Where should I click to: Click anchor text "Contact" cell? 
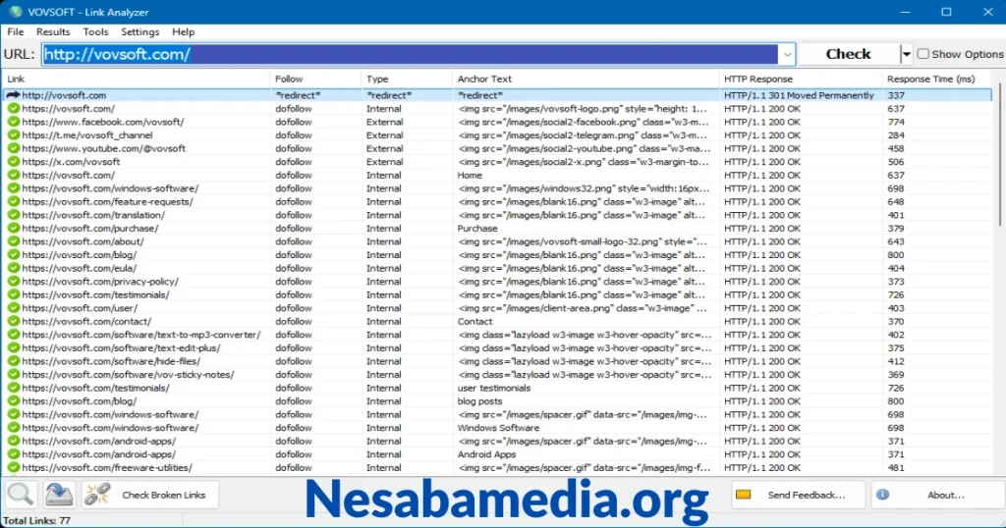pos(475,321)
